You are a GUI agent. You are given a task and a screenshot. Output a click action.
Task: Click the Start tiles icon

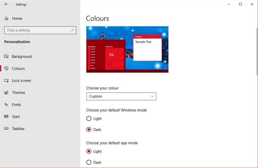[6, 116]
